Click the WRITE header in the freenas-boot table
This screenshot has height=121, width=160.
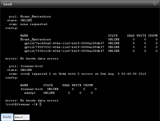(x=76, y=85)
